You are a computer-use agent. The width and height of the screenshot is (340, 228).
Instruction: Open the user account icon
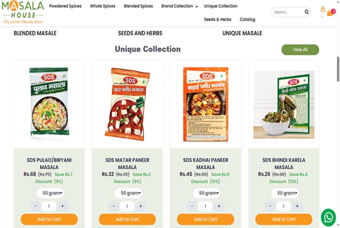pos(323,9)
